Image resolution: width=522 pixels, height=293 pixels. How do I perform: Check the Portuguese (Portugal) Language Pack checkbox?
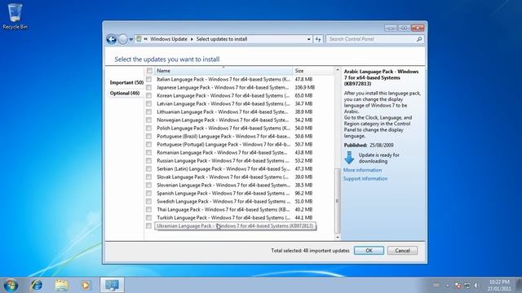click(x=148, y=145)
